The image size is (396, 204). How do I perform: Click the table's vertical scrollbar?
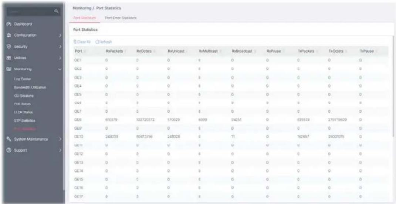pos(393,86)
